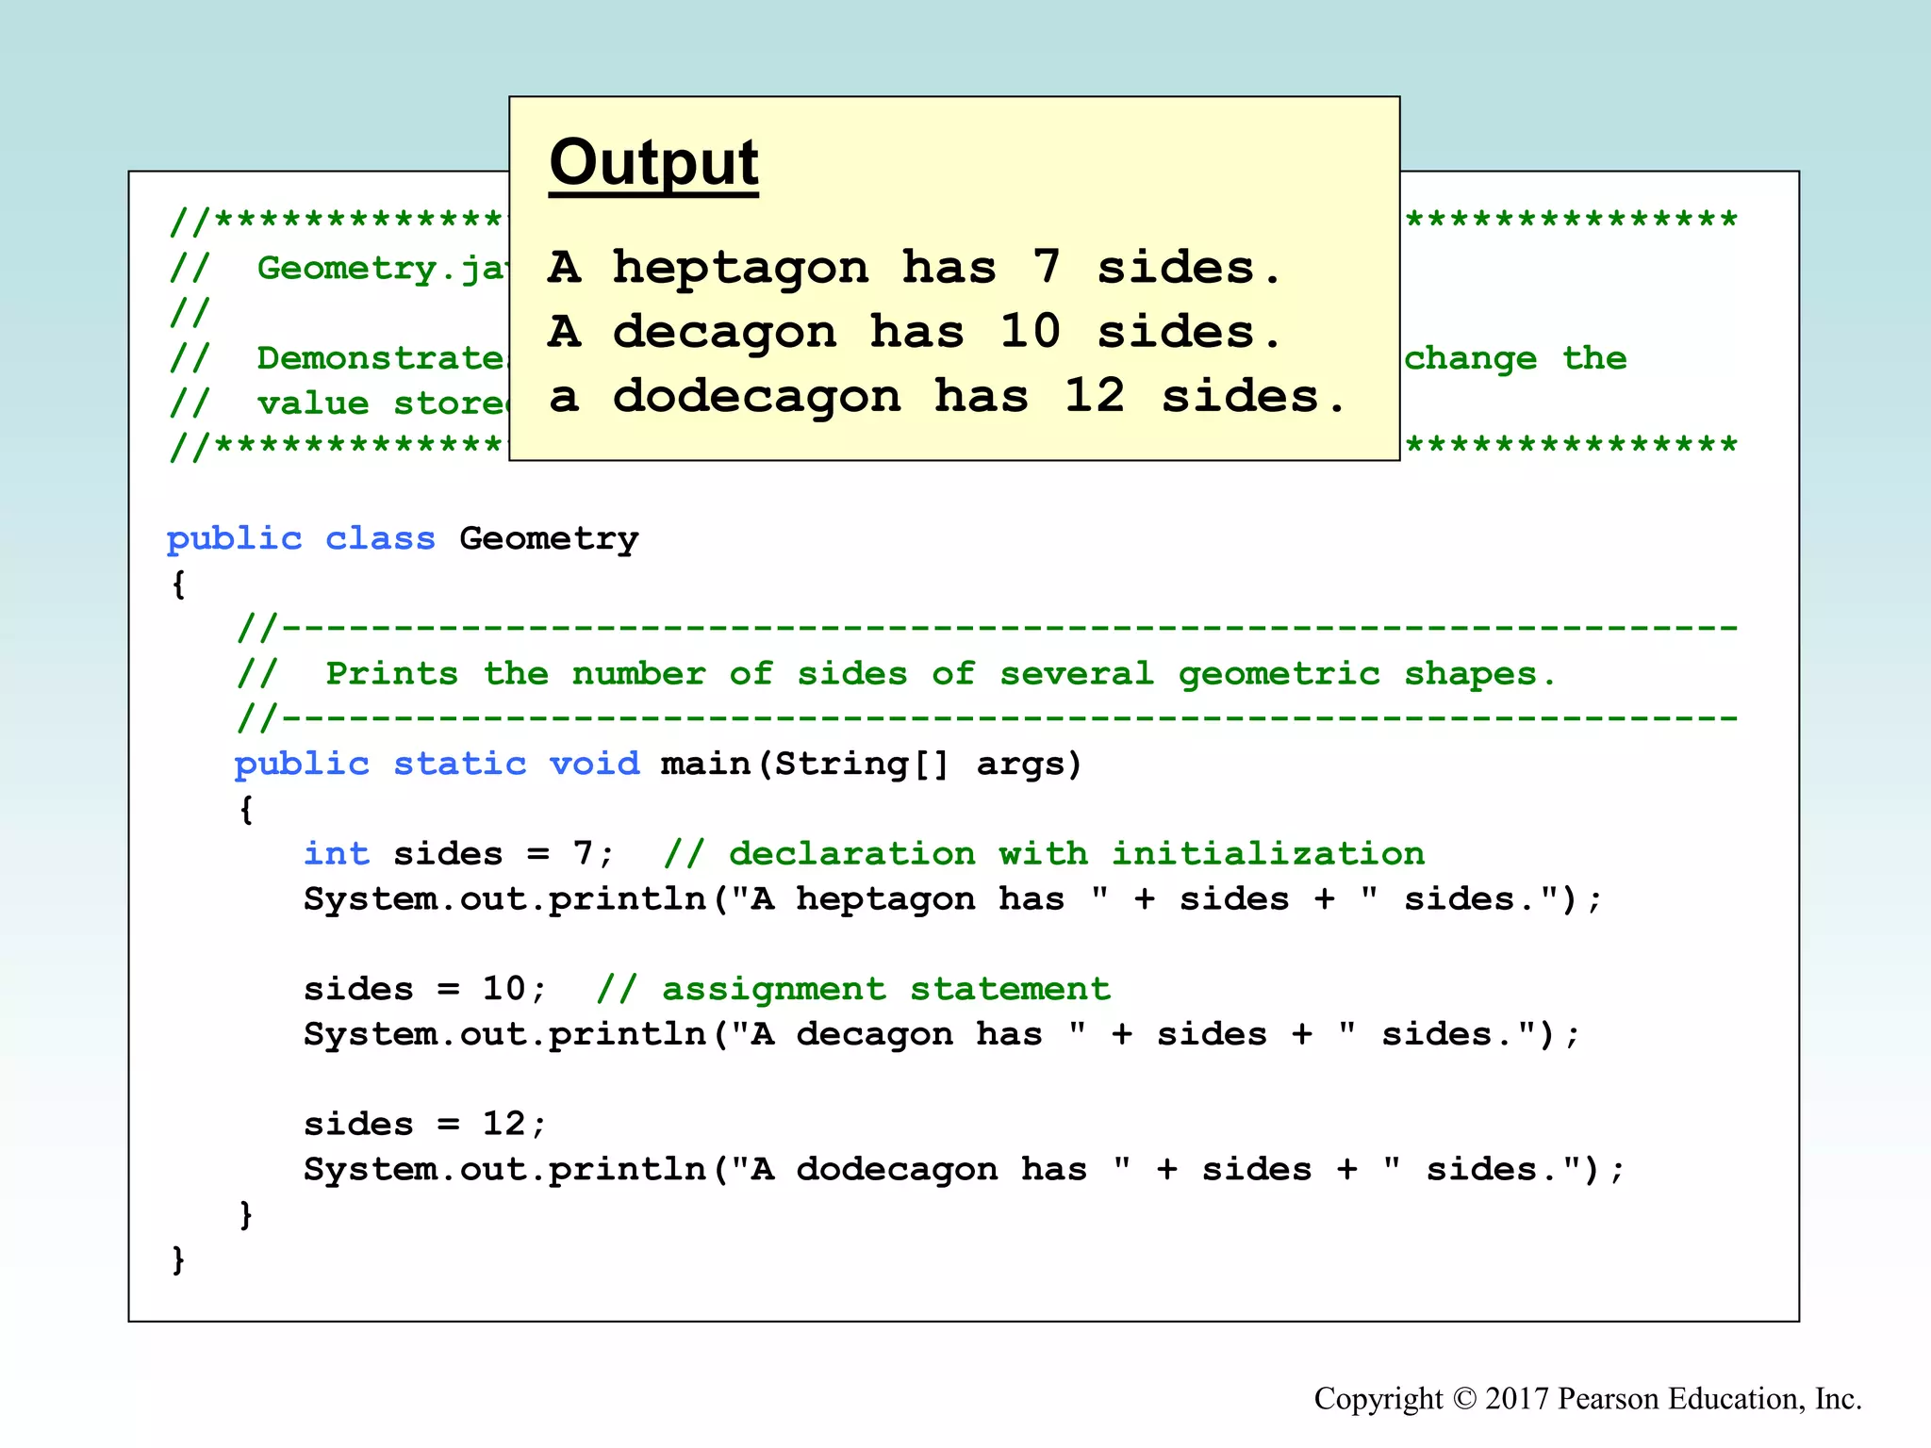This screenshot has height=1448, width=1931.
Task: Click the "value store" comment line
Action: (339, 403)
